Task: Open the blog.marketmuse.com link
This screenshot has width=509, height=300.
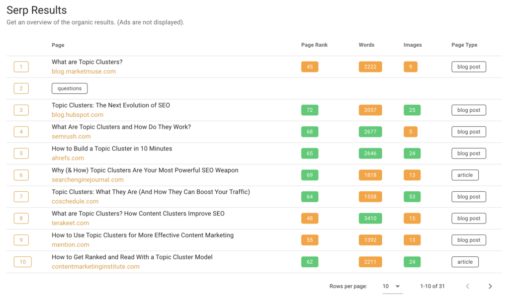Action: [x=84, y=71]
